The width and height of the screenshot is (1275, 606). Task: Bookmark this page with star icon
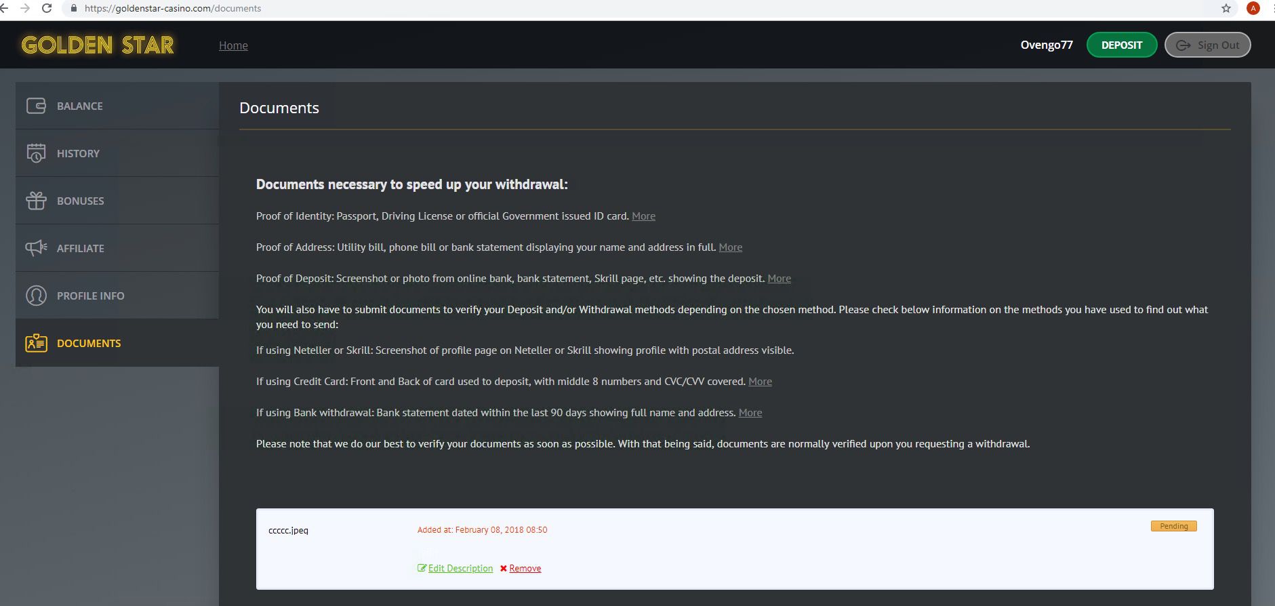(1226, 8)
